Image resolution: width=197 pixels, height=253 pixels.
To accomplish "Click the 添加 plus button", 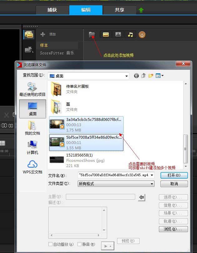I will coord(42,34).
